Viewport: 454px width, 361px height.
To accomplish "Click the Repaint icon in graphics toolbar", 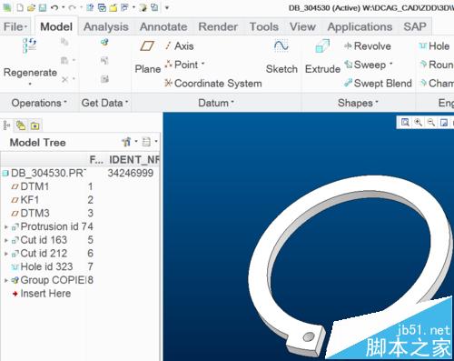I will tap(444, 122).
